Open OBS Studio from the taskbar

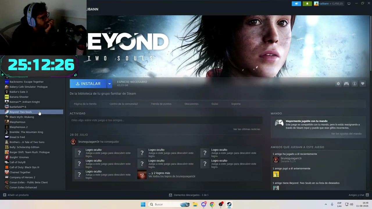tap(221, 204)
